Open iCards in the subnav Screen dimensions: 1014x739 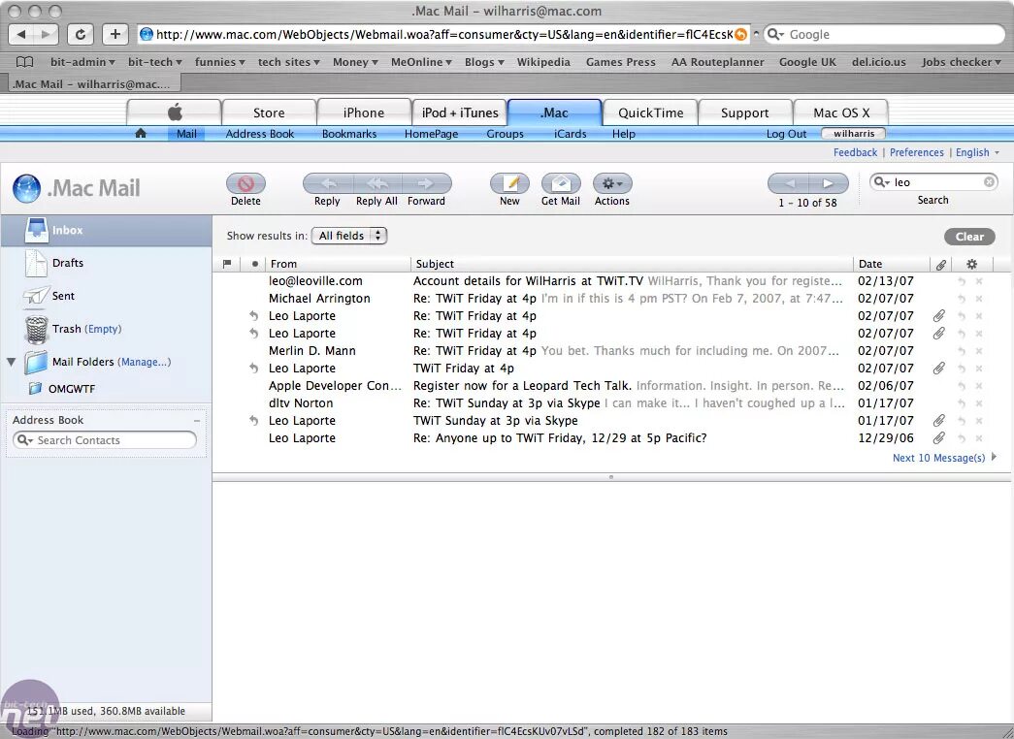[570, 134]
